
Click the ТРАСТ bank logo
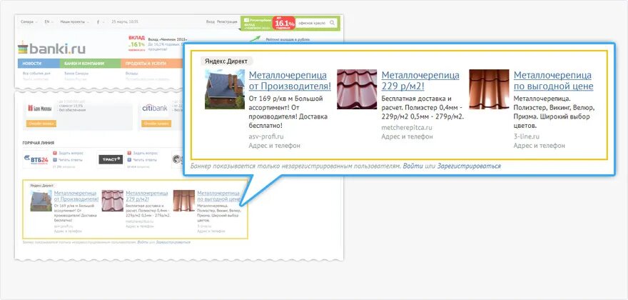click(111, 159)
